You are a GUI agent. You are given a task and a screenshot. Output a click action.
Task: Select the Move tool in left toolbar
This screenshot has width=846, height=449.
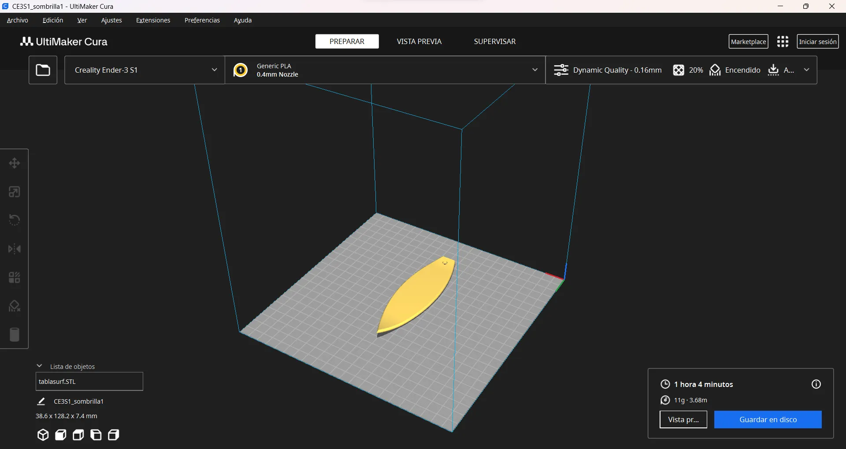point(14,163)
